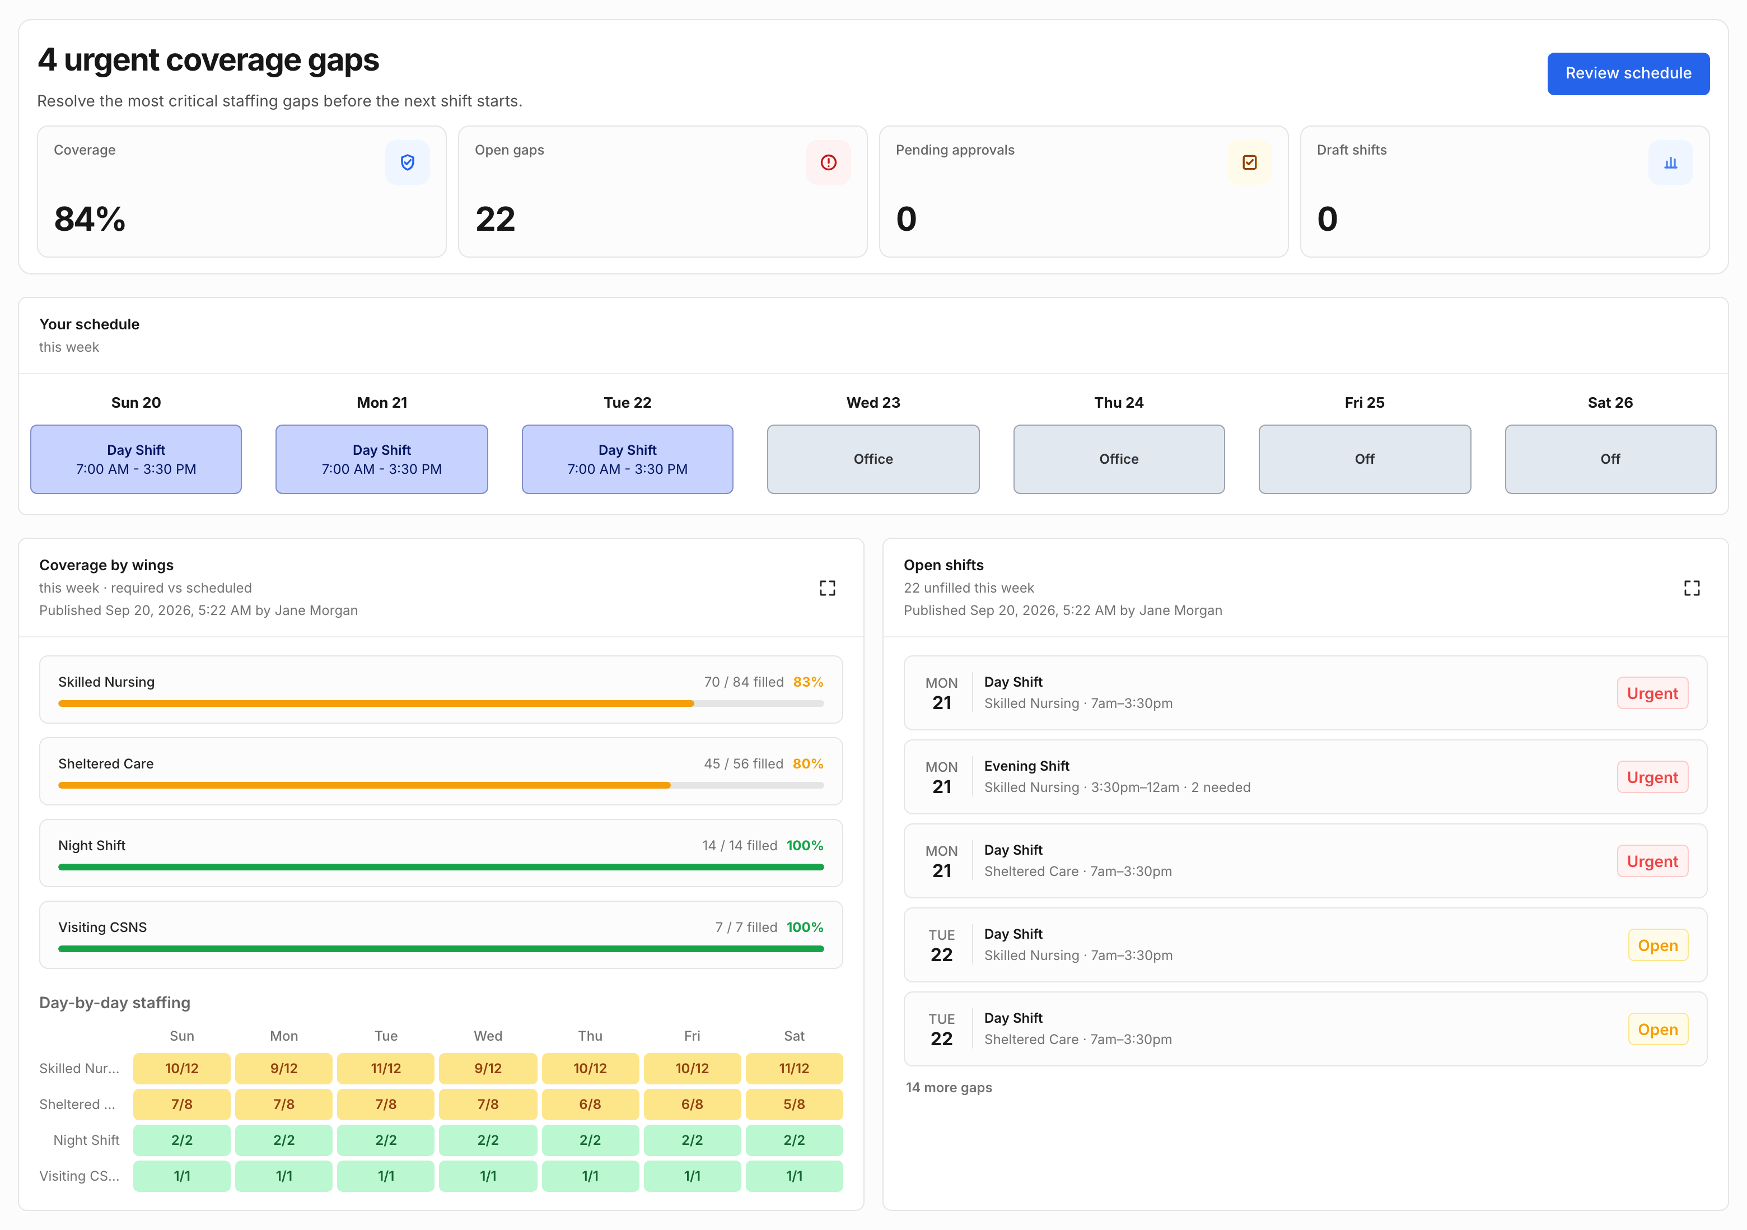This screenshot has width=1747, height=1230.
Task: Click Skilled Nursing Tuesday 11/12 cell
Action: click(x=386, y=1069)
